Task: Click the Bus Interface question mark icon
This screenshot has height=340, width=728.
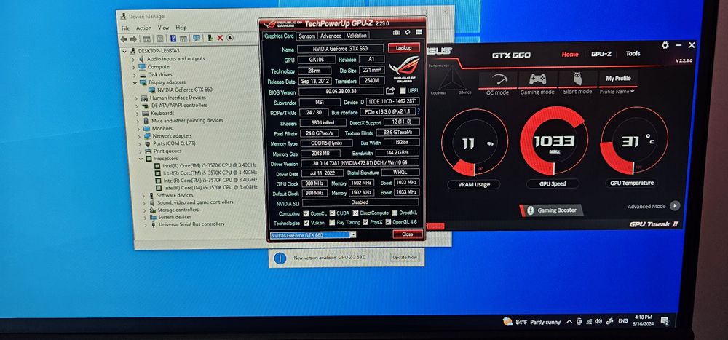Action: pos(419,111)
